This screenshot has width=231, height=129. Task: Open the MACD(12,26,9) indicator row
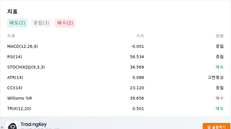(115, 46)
